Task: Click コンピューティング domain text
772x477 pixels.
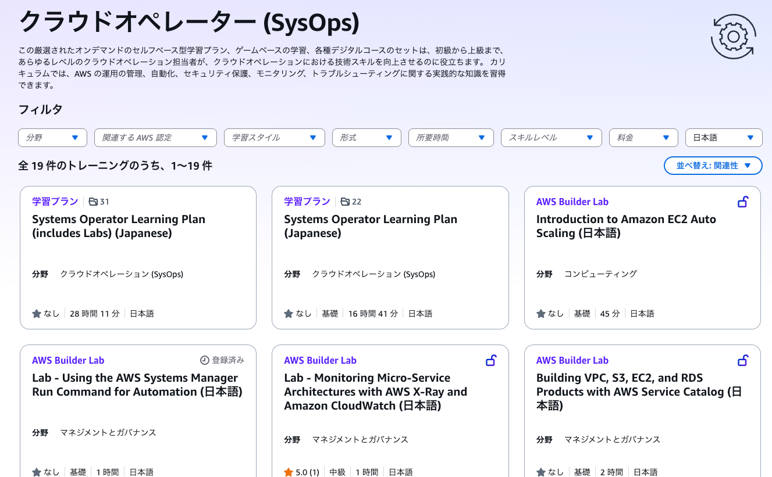Action: pyautogui.click(x=601, y=274)
